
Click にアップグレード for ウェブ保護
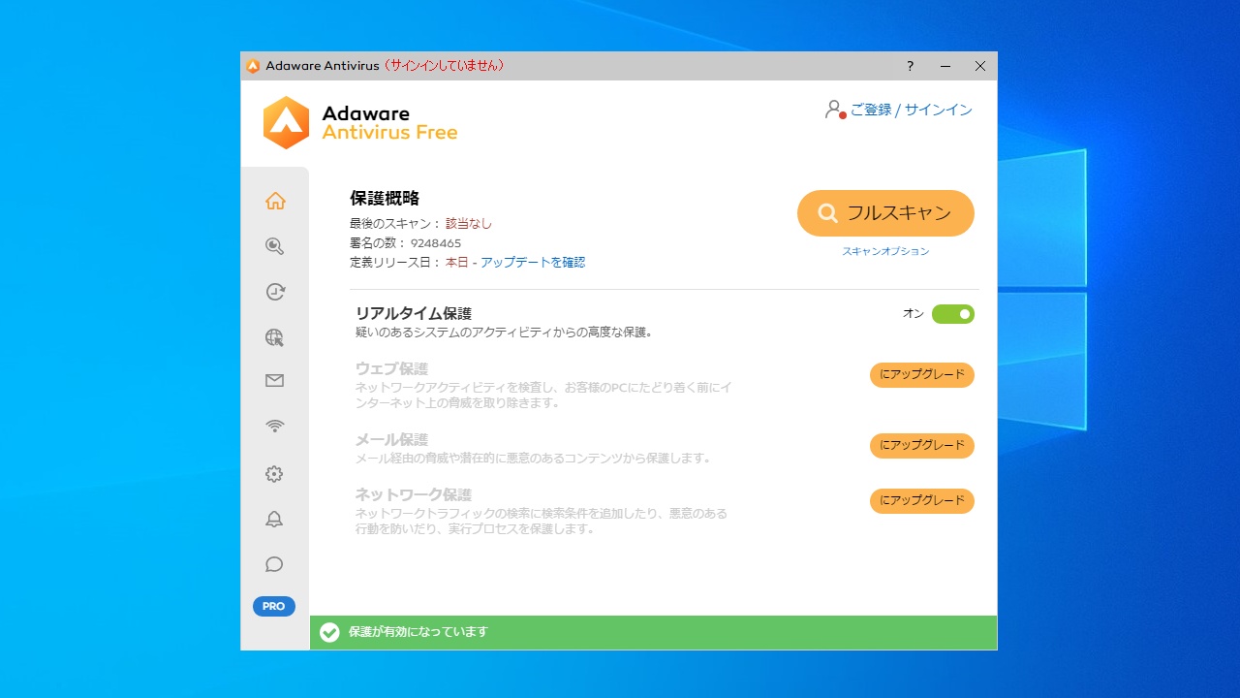click(x=922, y=375)
